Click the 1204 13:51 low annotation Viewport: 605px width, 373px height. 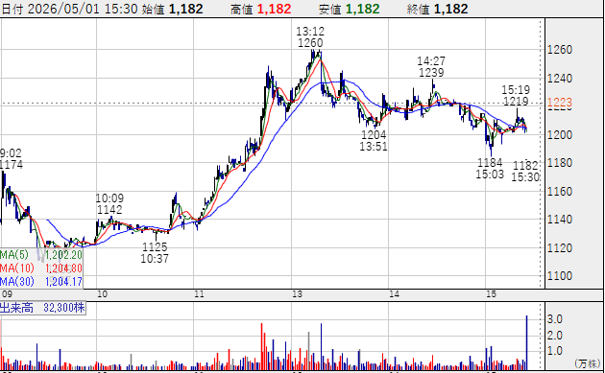pos(374,141)
